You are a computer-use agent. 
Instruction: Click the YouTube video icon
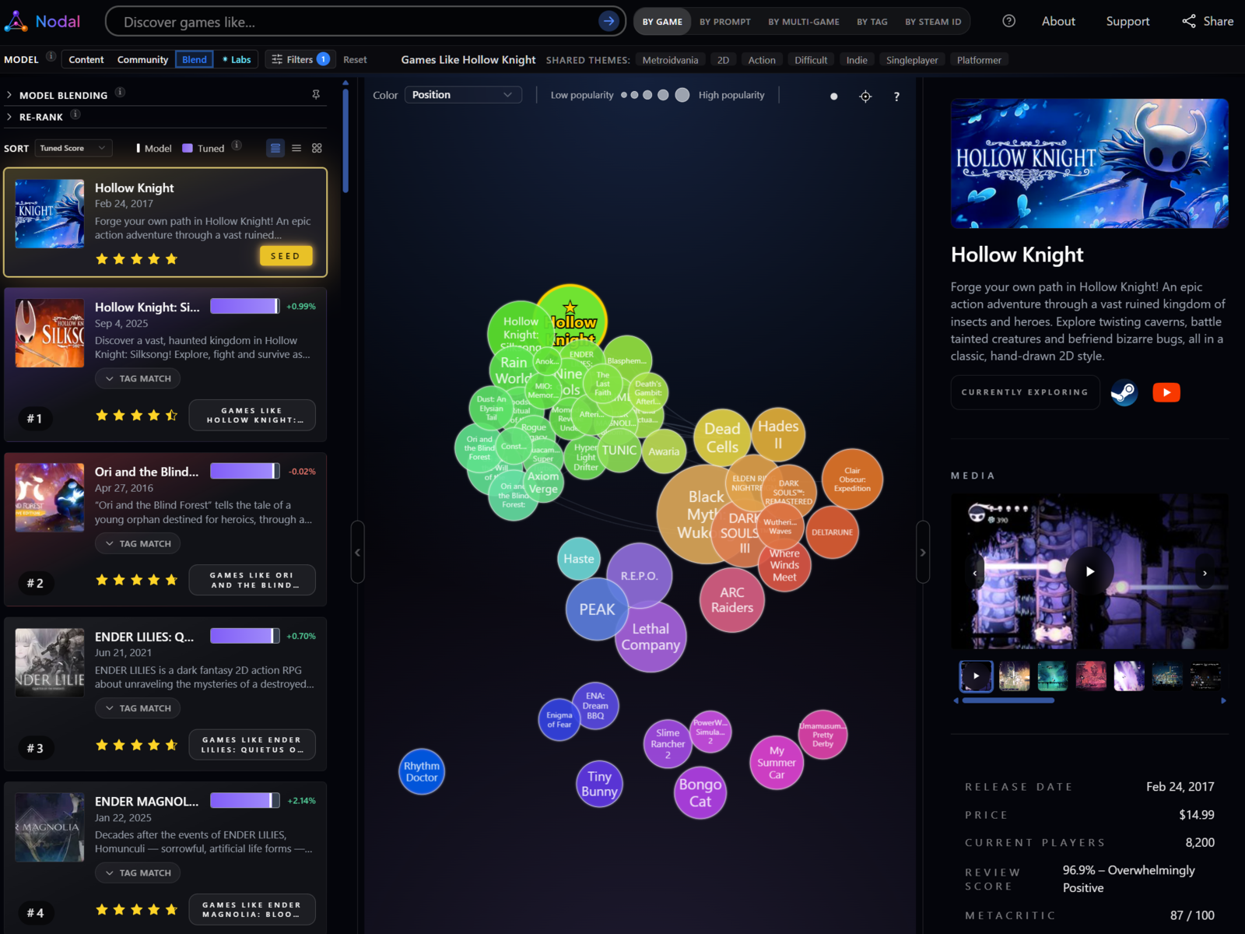(1166, 392)
